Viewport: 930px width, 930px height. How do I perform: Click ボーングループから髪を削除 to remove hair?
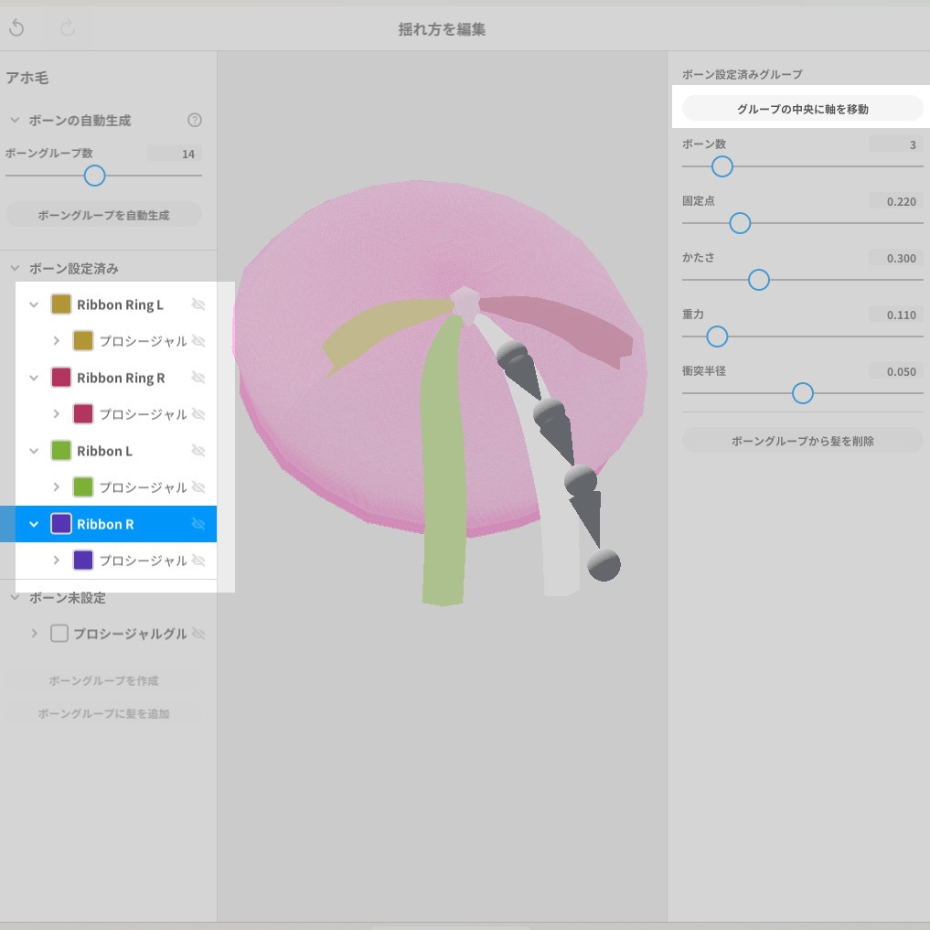[x=802, y=440]
